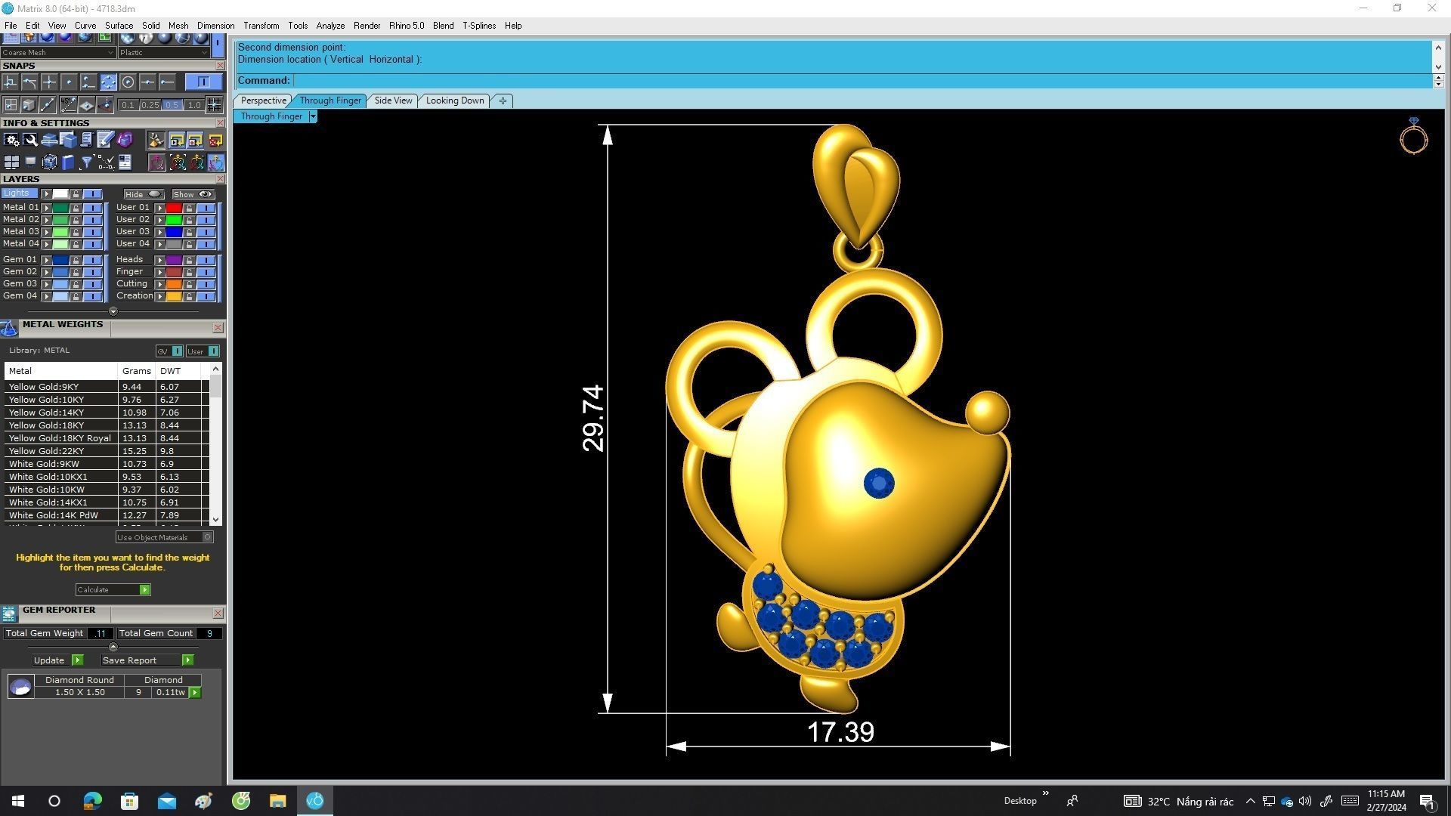Click the 45 degree angle snap icon
The width and height of the screenshot is (1451, 816).
[68, 105]
